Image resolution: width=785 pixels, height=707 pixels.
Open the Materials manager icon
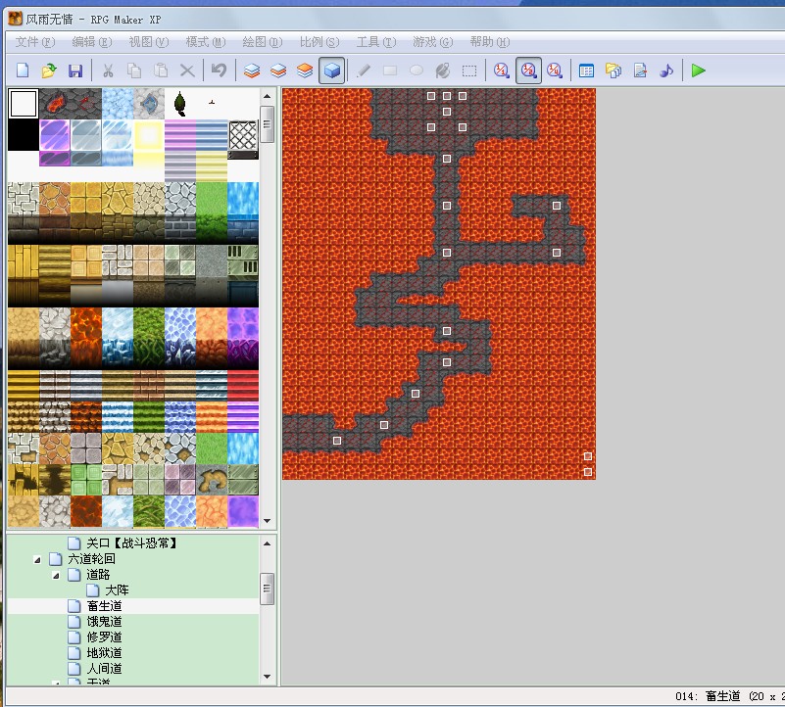coord(613,71)
